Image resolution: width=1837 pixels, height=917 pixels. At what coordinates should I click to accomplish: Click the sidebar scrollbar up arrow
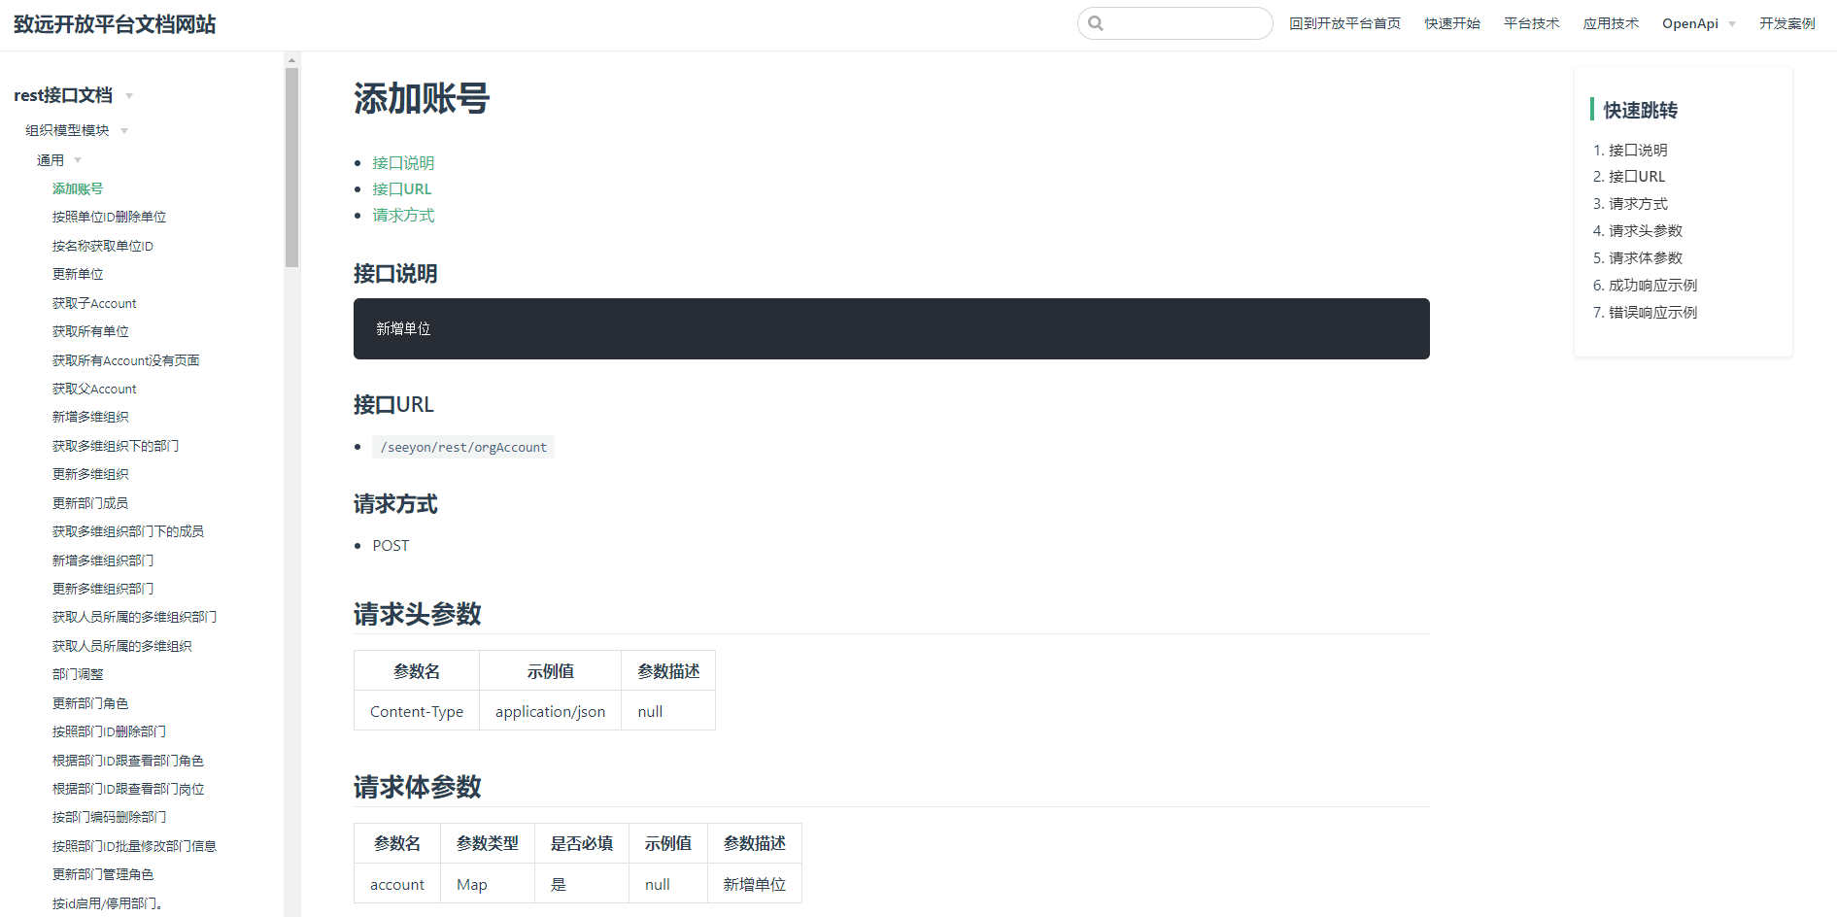[x=291, y=60]
